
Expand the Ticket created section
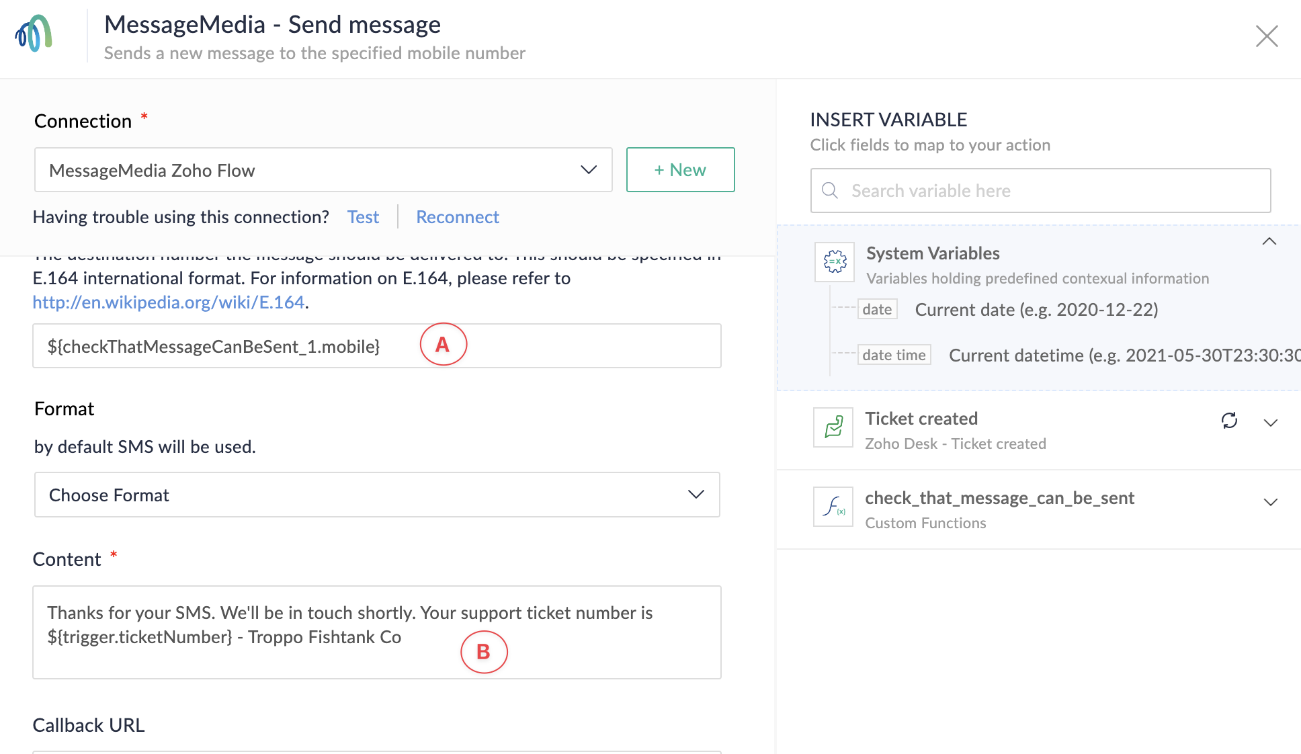pyautogui.click(x=1270, y=423)
